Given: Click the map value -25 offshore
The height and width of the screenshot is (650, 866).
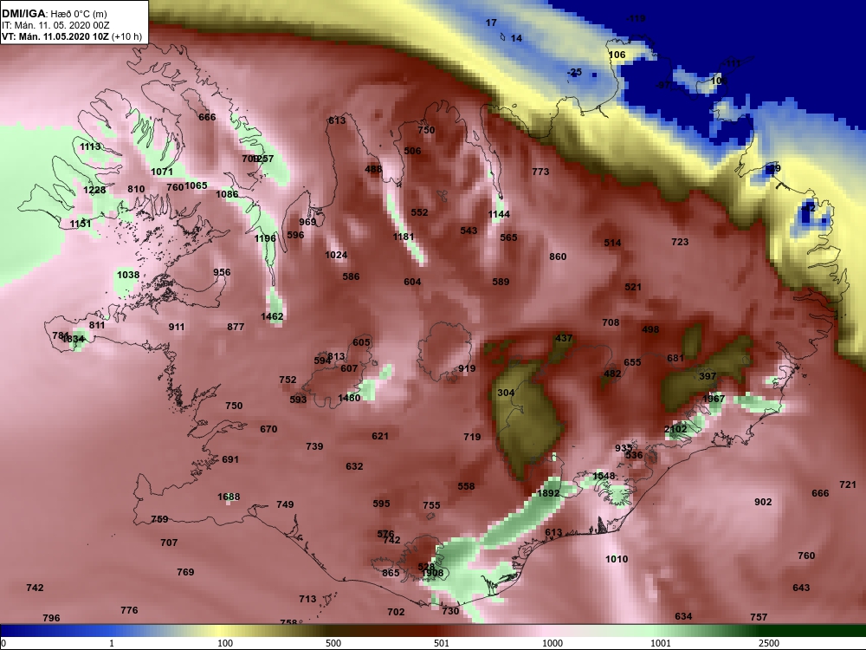Looking at the screenshot, I should [x=575, y=73].
